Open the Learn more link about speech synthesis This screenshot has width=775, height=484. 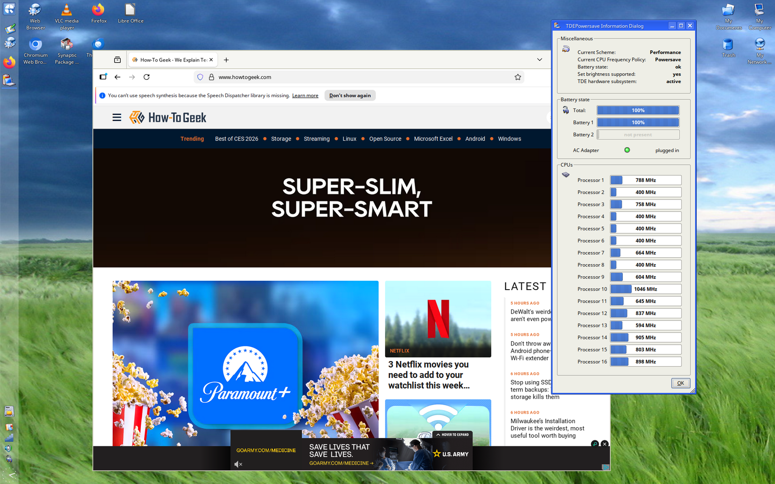point(305,95)
